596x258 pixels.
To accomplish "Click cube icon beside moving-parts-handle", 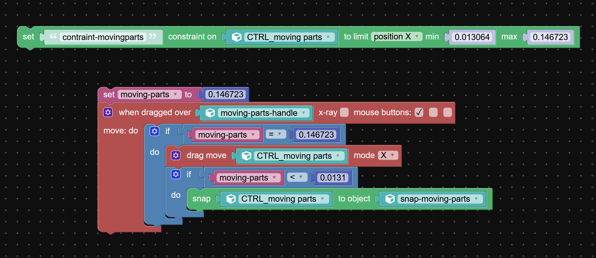I will [x=210, y=113].
